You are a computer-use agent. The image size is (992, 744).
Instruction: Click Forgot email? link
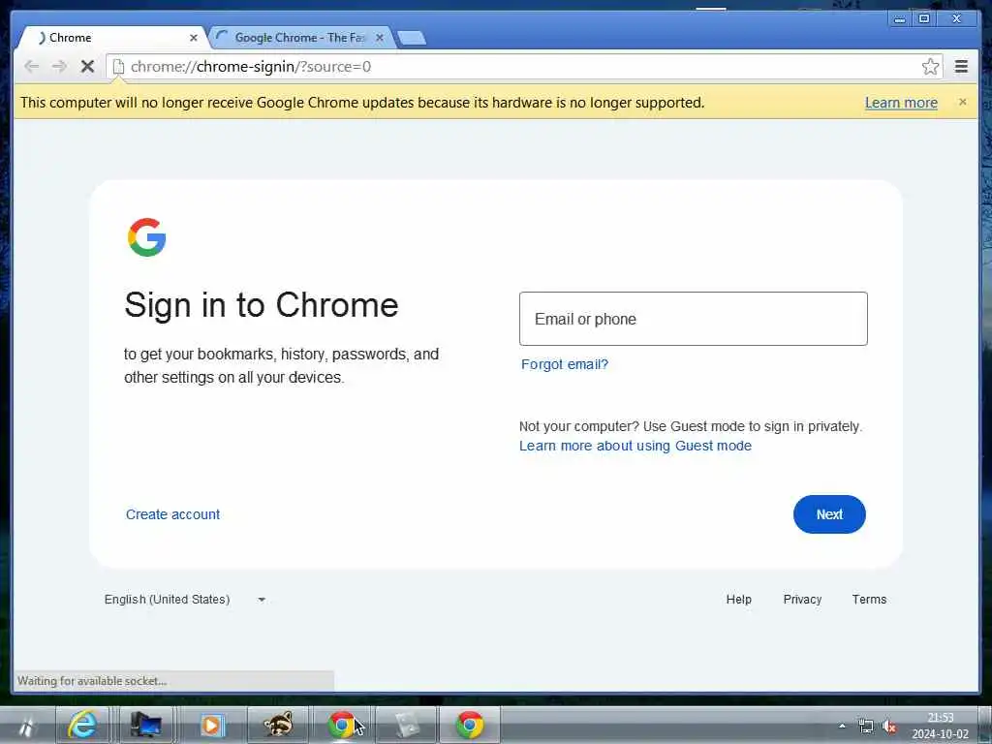tap(565, 364)
